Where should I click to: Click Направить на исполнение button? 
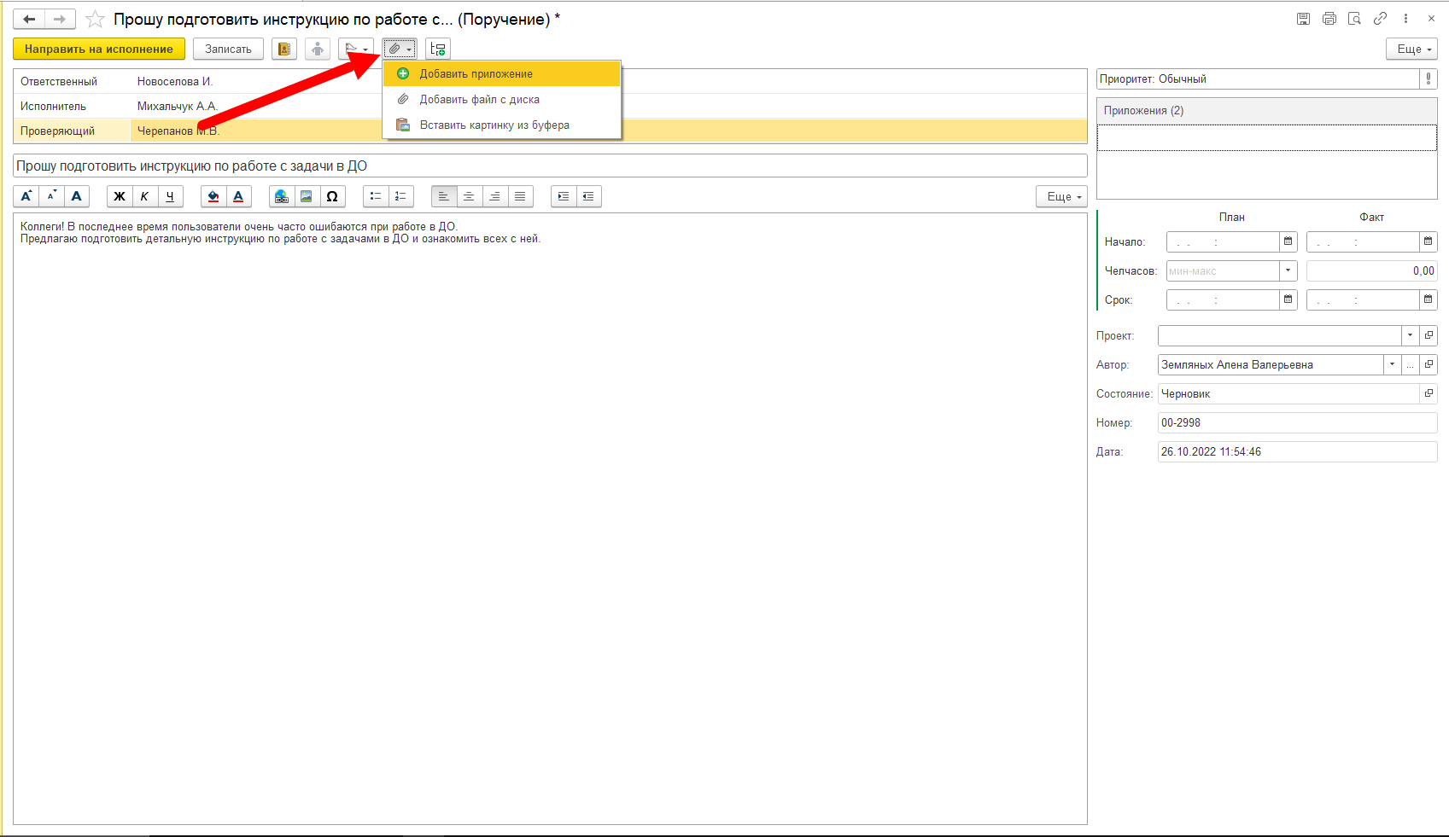pyautogui.click(x=99, y=49)
